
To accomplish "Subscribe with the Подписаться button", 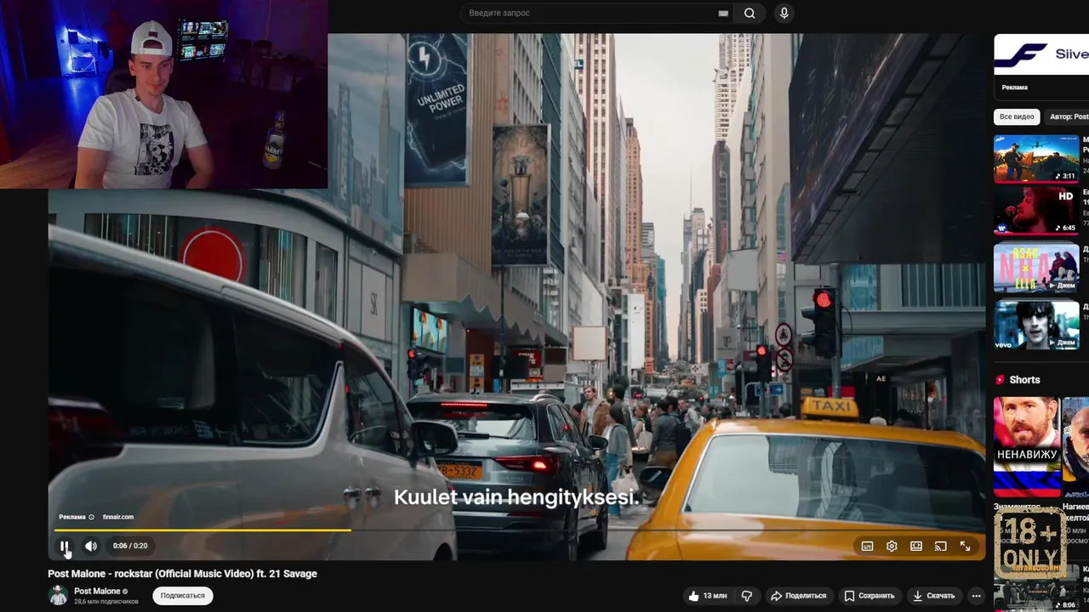I will tap(183, 596).
